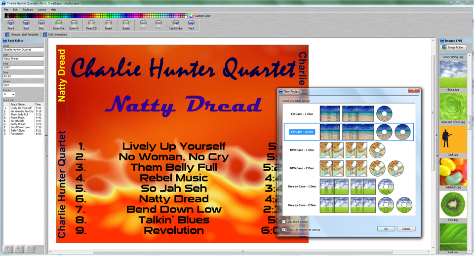Expand the Tracks count dropdown
Viewport: 474px width, 256px height.
[13, 95]
